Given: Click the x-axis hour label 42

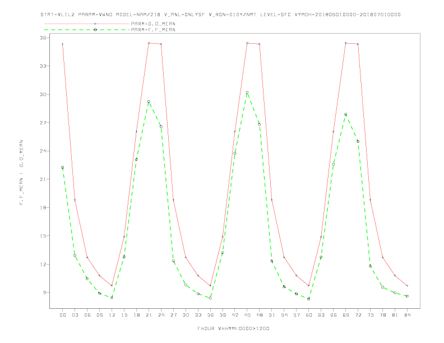Looking at the screenshot, I should [x=235, y=315].
